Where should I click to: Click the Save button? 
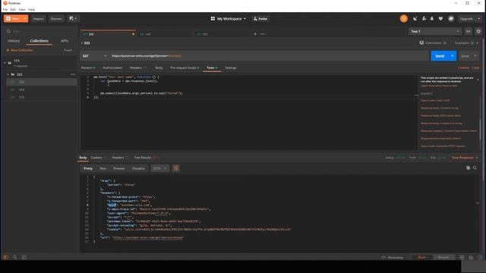(465, 56)
